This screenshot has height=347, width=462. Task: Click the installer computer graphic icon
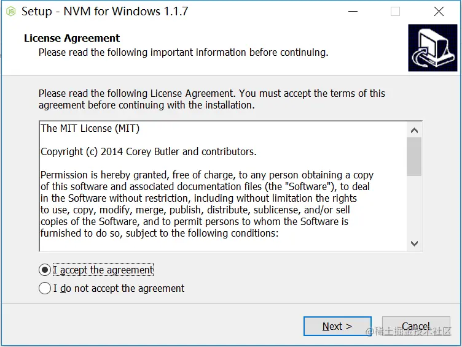(433, 48)
